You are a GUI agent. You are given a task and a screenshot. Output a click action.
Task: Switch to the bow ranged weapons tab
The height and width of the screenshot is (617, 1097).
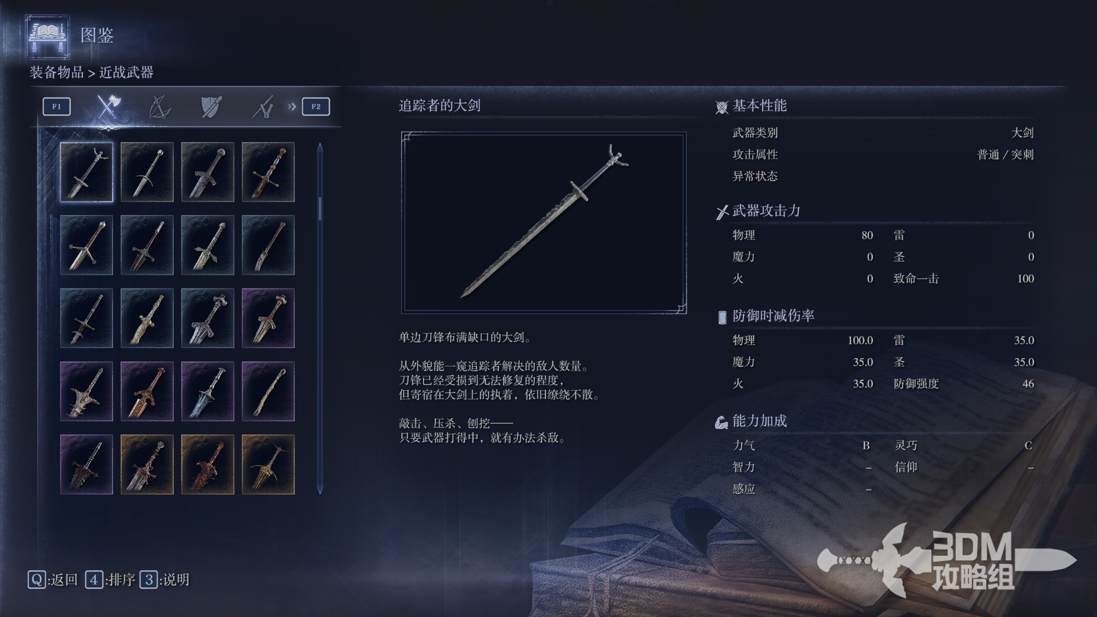pyautogui.click(x=159, y=107)
